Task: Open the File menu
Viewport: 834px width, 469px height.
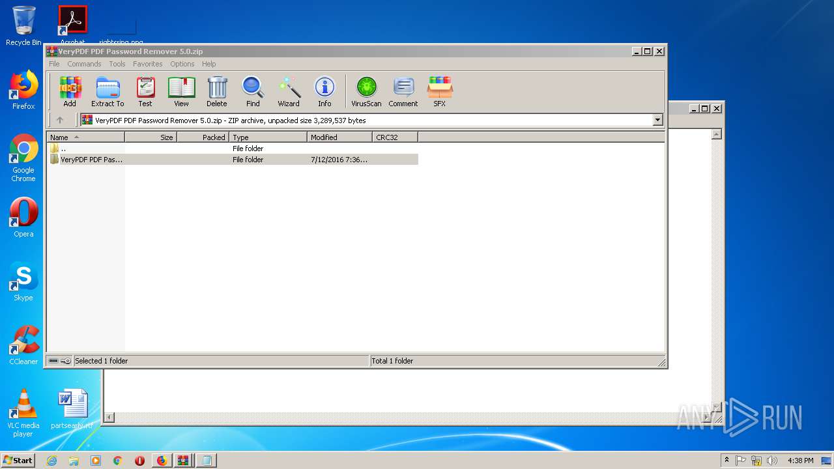Action: click(54, 64)
